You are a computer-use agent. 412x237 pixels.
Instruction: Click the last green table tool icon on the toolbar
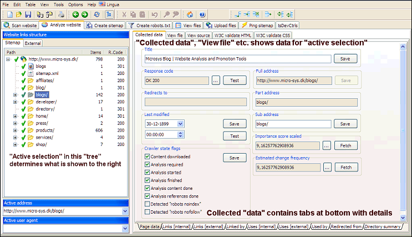[x=289, y=14]
